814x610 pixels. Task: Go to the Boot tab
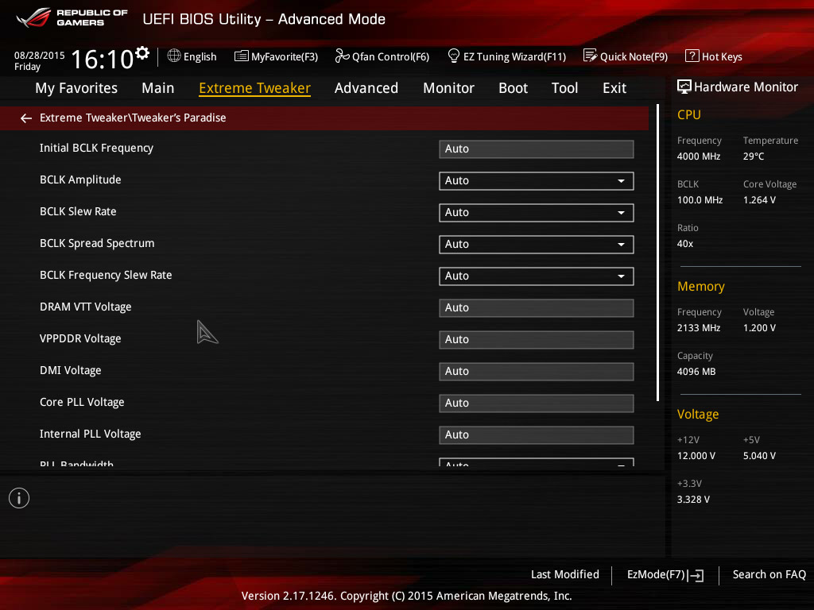point(513,88)
